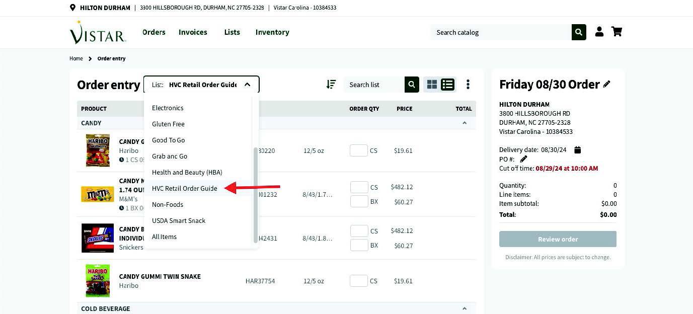The image size is (693, 314).
Task: Click the Review order button
Action: (x=558, y=239)
